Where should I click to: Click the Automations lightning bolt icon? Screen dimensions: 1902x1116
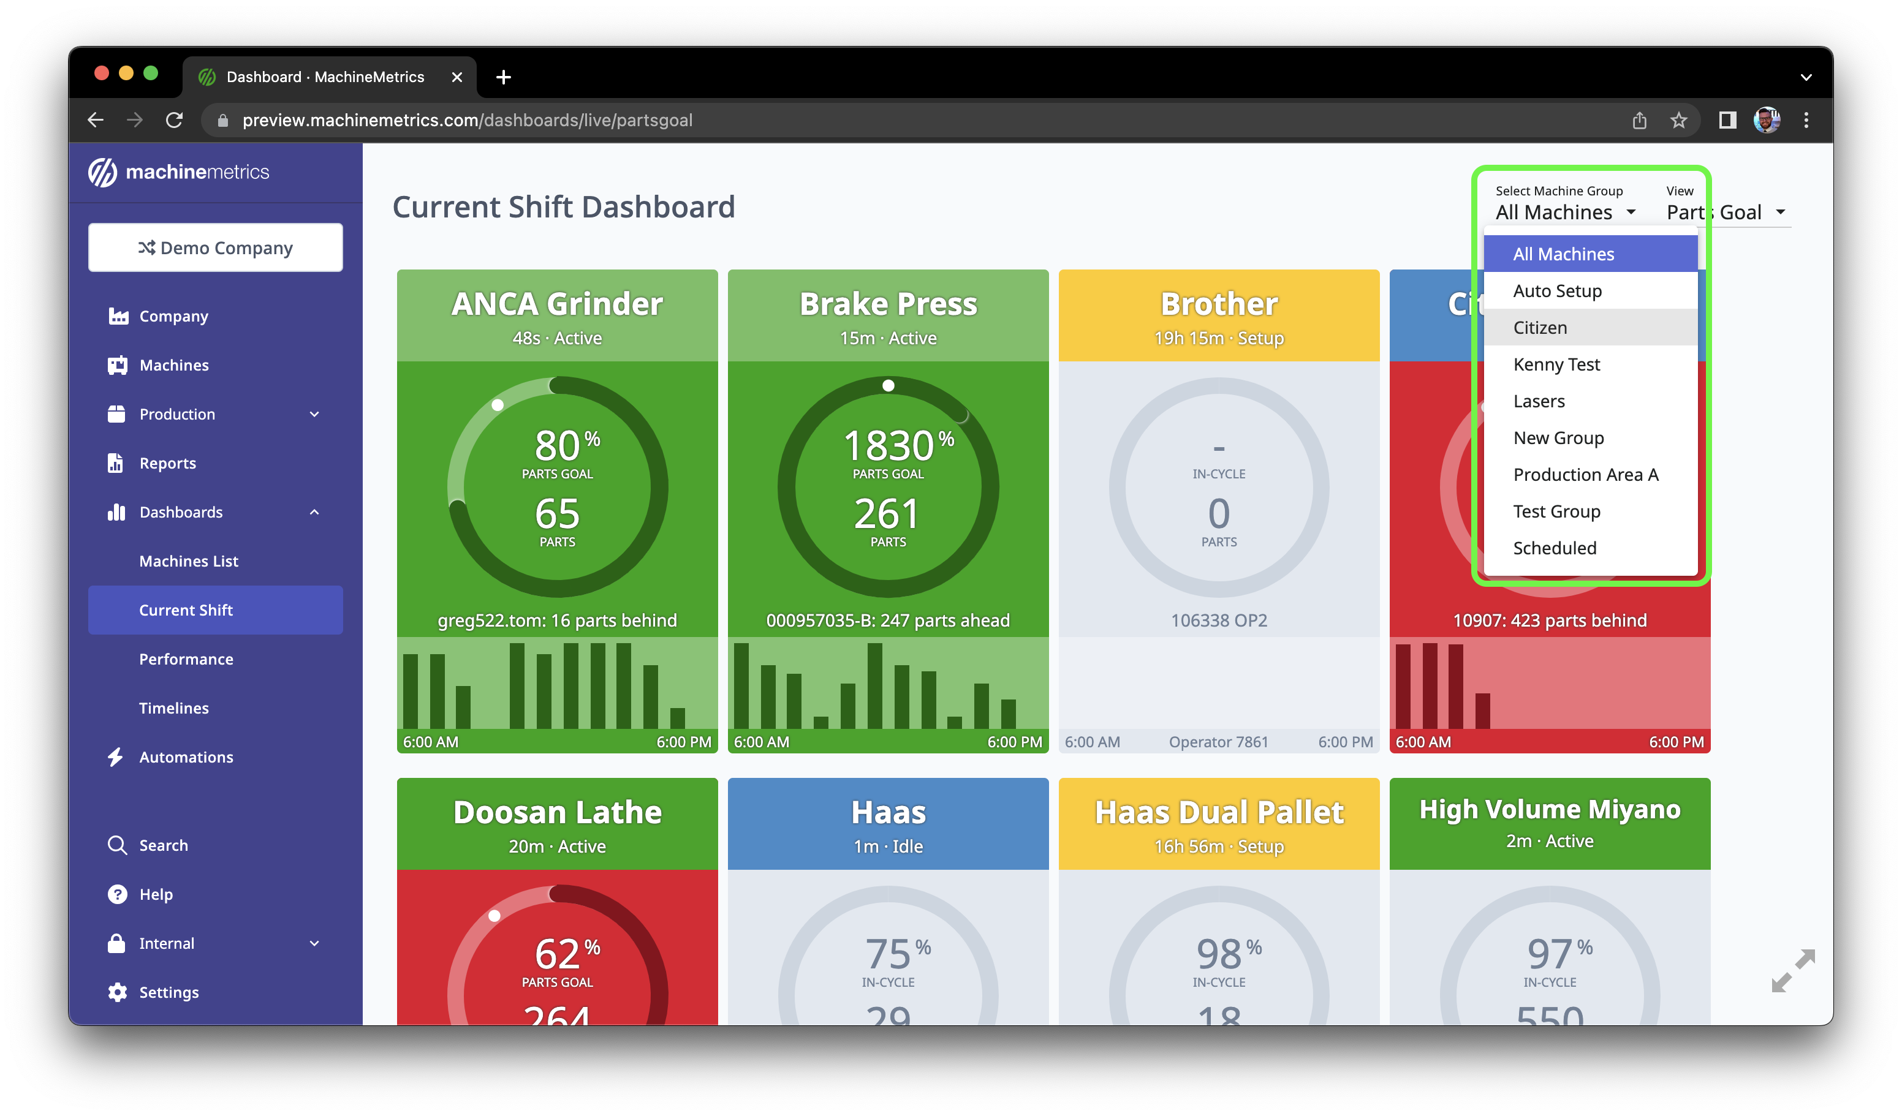pos(117,757)
